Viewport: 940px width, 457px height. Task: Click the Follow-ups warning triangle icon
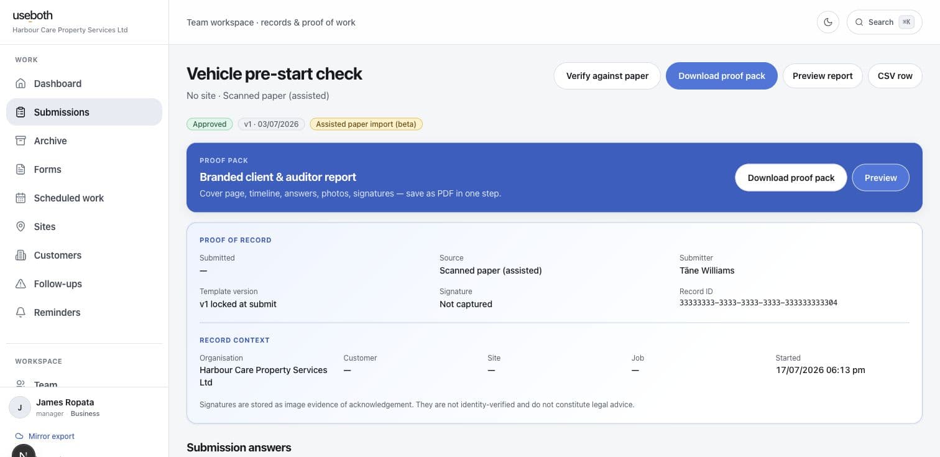point(21,284)
